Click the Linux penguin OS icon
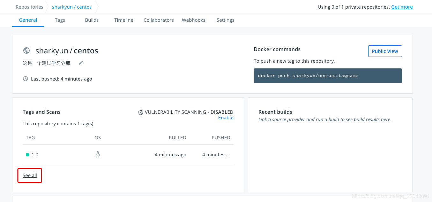Screen dimensions: 432x202 [x=98, y=155]
